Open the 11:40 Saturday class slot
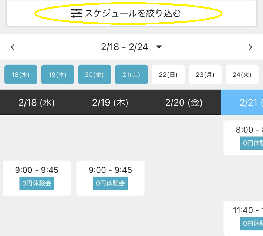This screenshot has width=263, height=236. point(244,218)
